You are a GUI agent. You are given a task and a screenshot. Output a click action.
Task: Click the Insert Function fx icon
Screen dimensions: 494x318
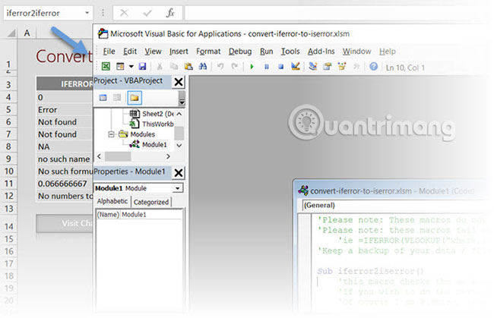(x=170, y=13)
